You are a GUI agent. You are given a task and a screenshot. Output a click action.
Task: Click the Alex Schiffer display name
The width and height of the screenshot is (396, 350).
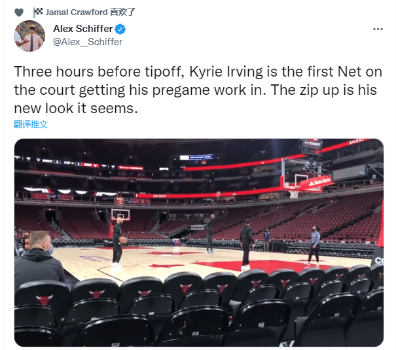pyautogui.click(x=82, y=29)
